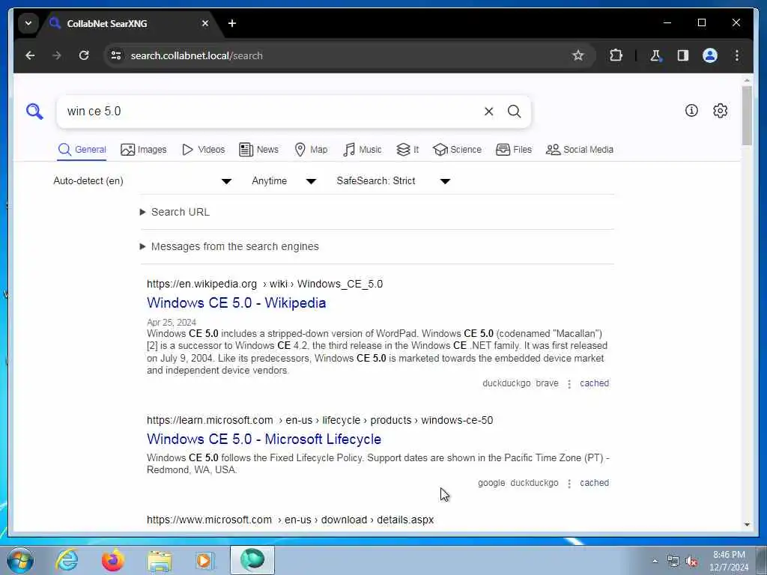Screen dimensions: 767x575
Task: Open the Auto-detect (en) language dropdown
Action: pos(142,181)
